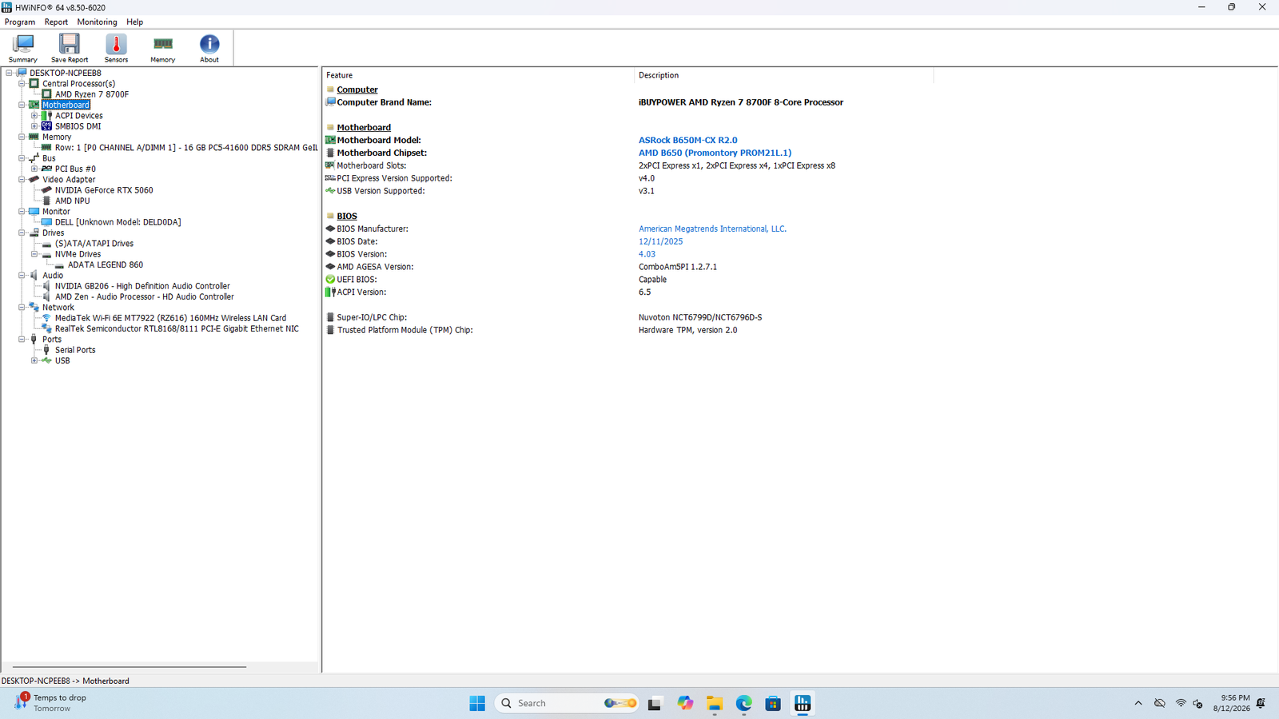Click the Description column header
Image resolution: width=1279 pixels, height=719 pixels.
[x=783, y=75]
